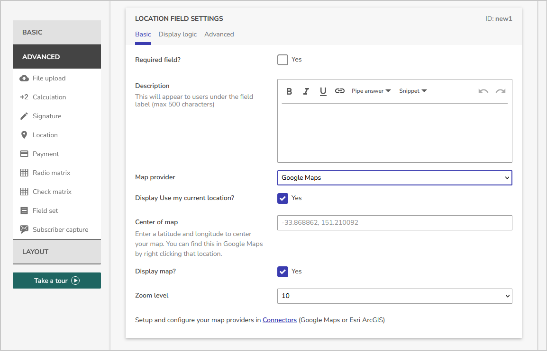Click the Subscriber capture text label
The width and height of the screenshot is (547, 351).
pyautogui.click(x=60, y=229)
